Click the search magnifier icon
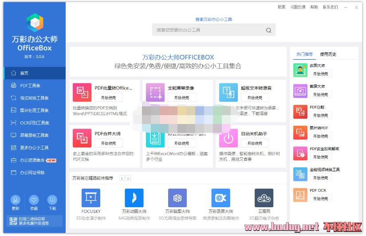This screenshot has height=236, width=366. click(x=269, y=30)
